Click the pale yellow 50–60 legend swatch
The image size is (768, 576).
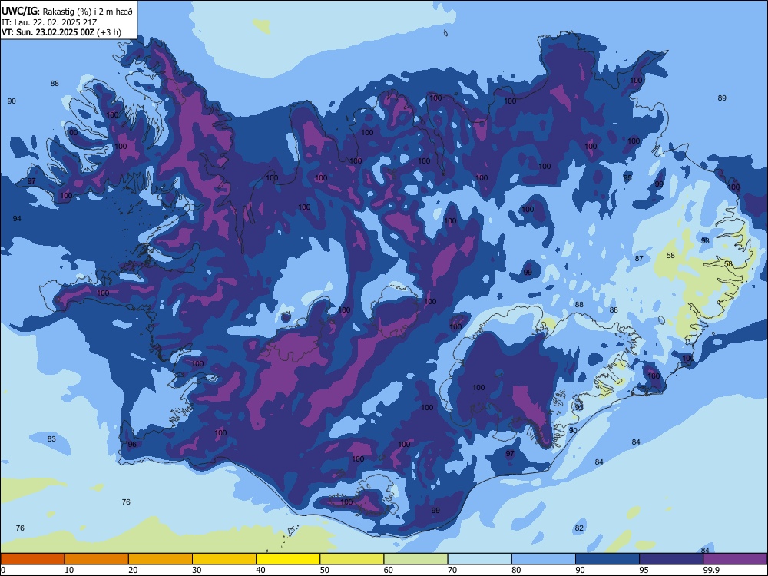pos(352,559)
